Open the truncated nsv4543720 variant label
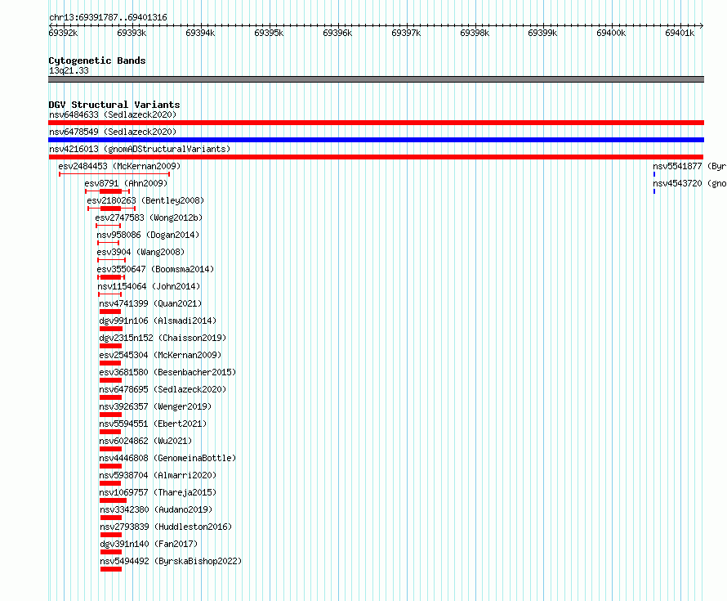This screenshot has height=601, width=727. [x=689, y=183]
